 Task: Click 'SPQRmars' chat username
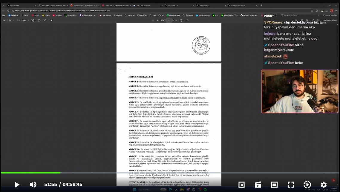273,22
